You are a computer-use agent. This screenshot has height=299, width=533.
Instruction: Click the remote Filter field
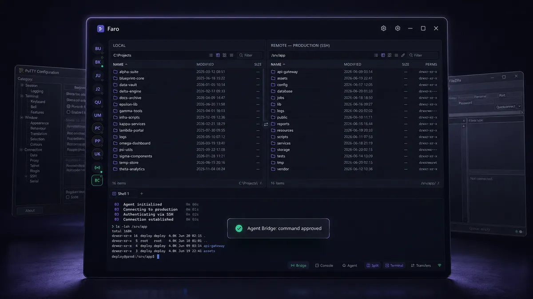pyautogui.click(x=423, y=55)
